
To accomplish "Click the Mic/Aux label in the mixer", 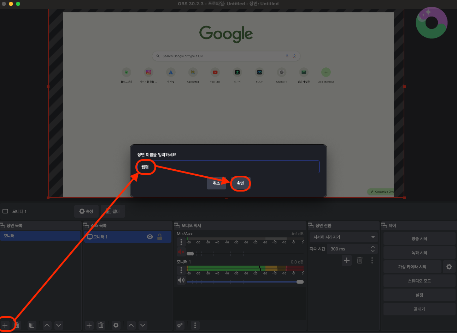I will click(184, 234).
